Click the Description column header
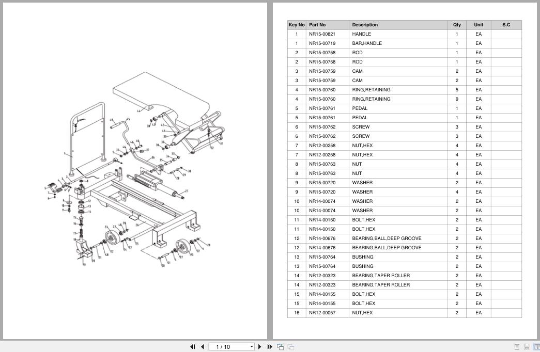Screen dimensions: 540x352 click(x=398, y=25)
